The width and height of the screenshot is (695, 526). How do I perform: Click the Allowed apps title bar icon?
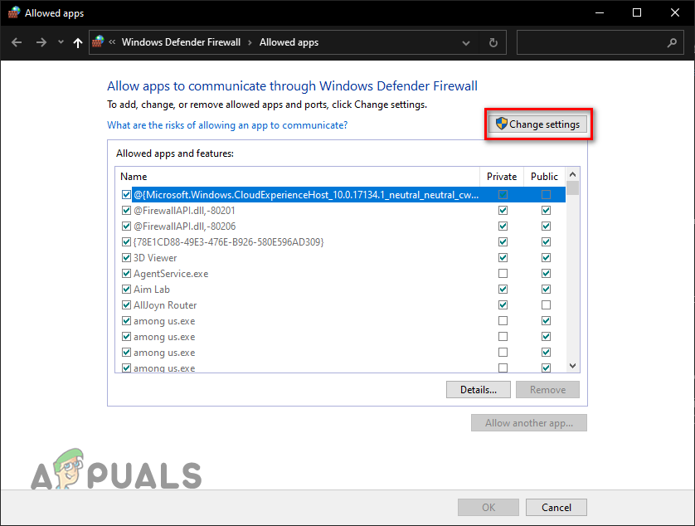point(14,12)
